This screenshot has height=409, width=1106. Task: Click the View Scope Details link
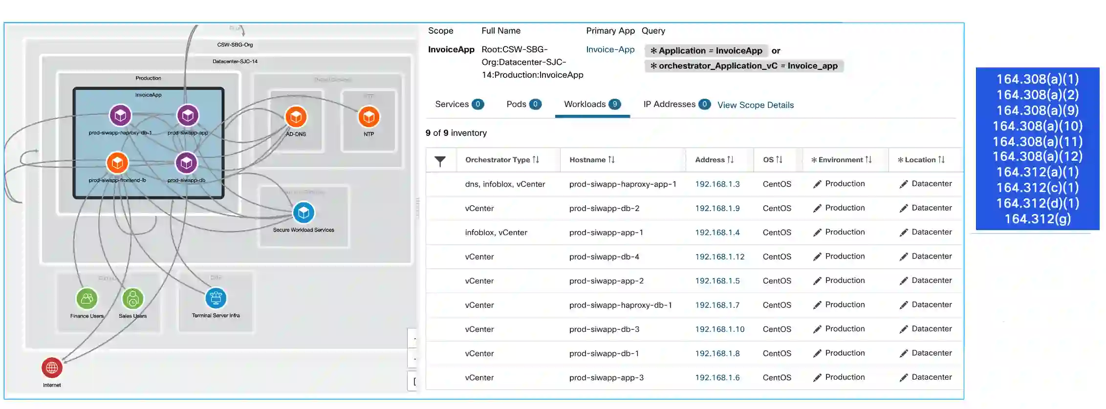click(x=755, y=105)
